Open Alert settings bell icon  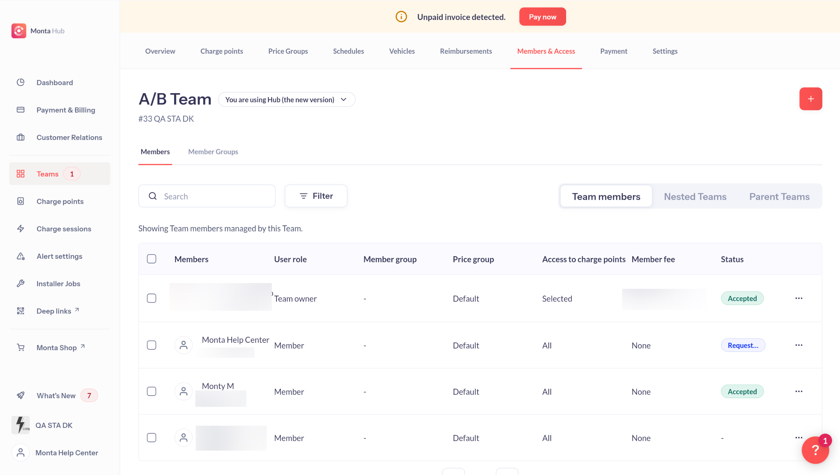[x=21, y=256]
